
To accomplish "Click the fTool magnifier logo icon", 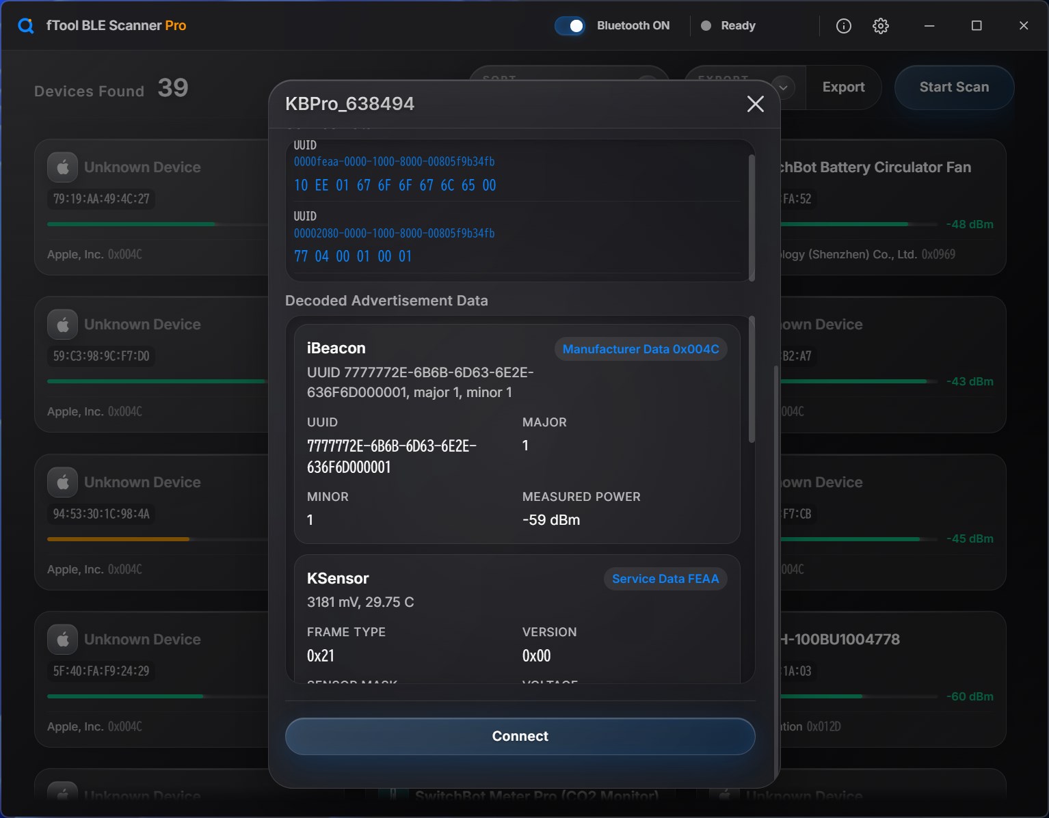I will click(26, 26).
